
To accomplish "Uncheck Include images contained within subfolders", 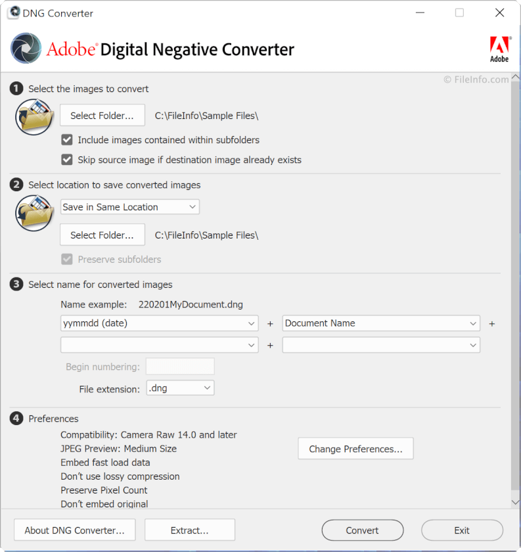I will [67, 140].
